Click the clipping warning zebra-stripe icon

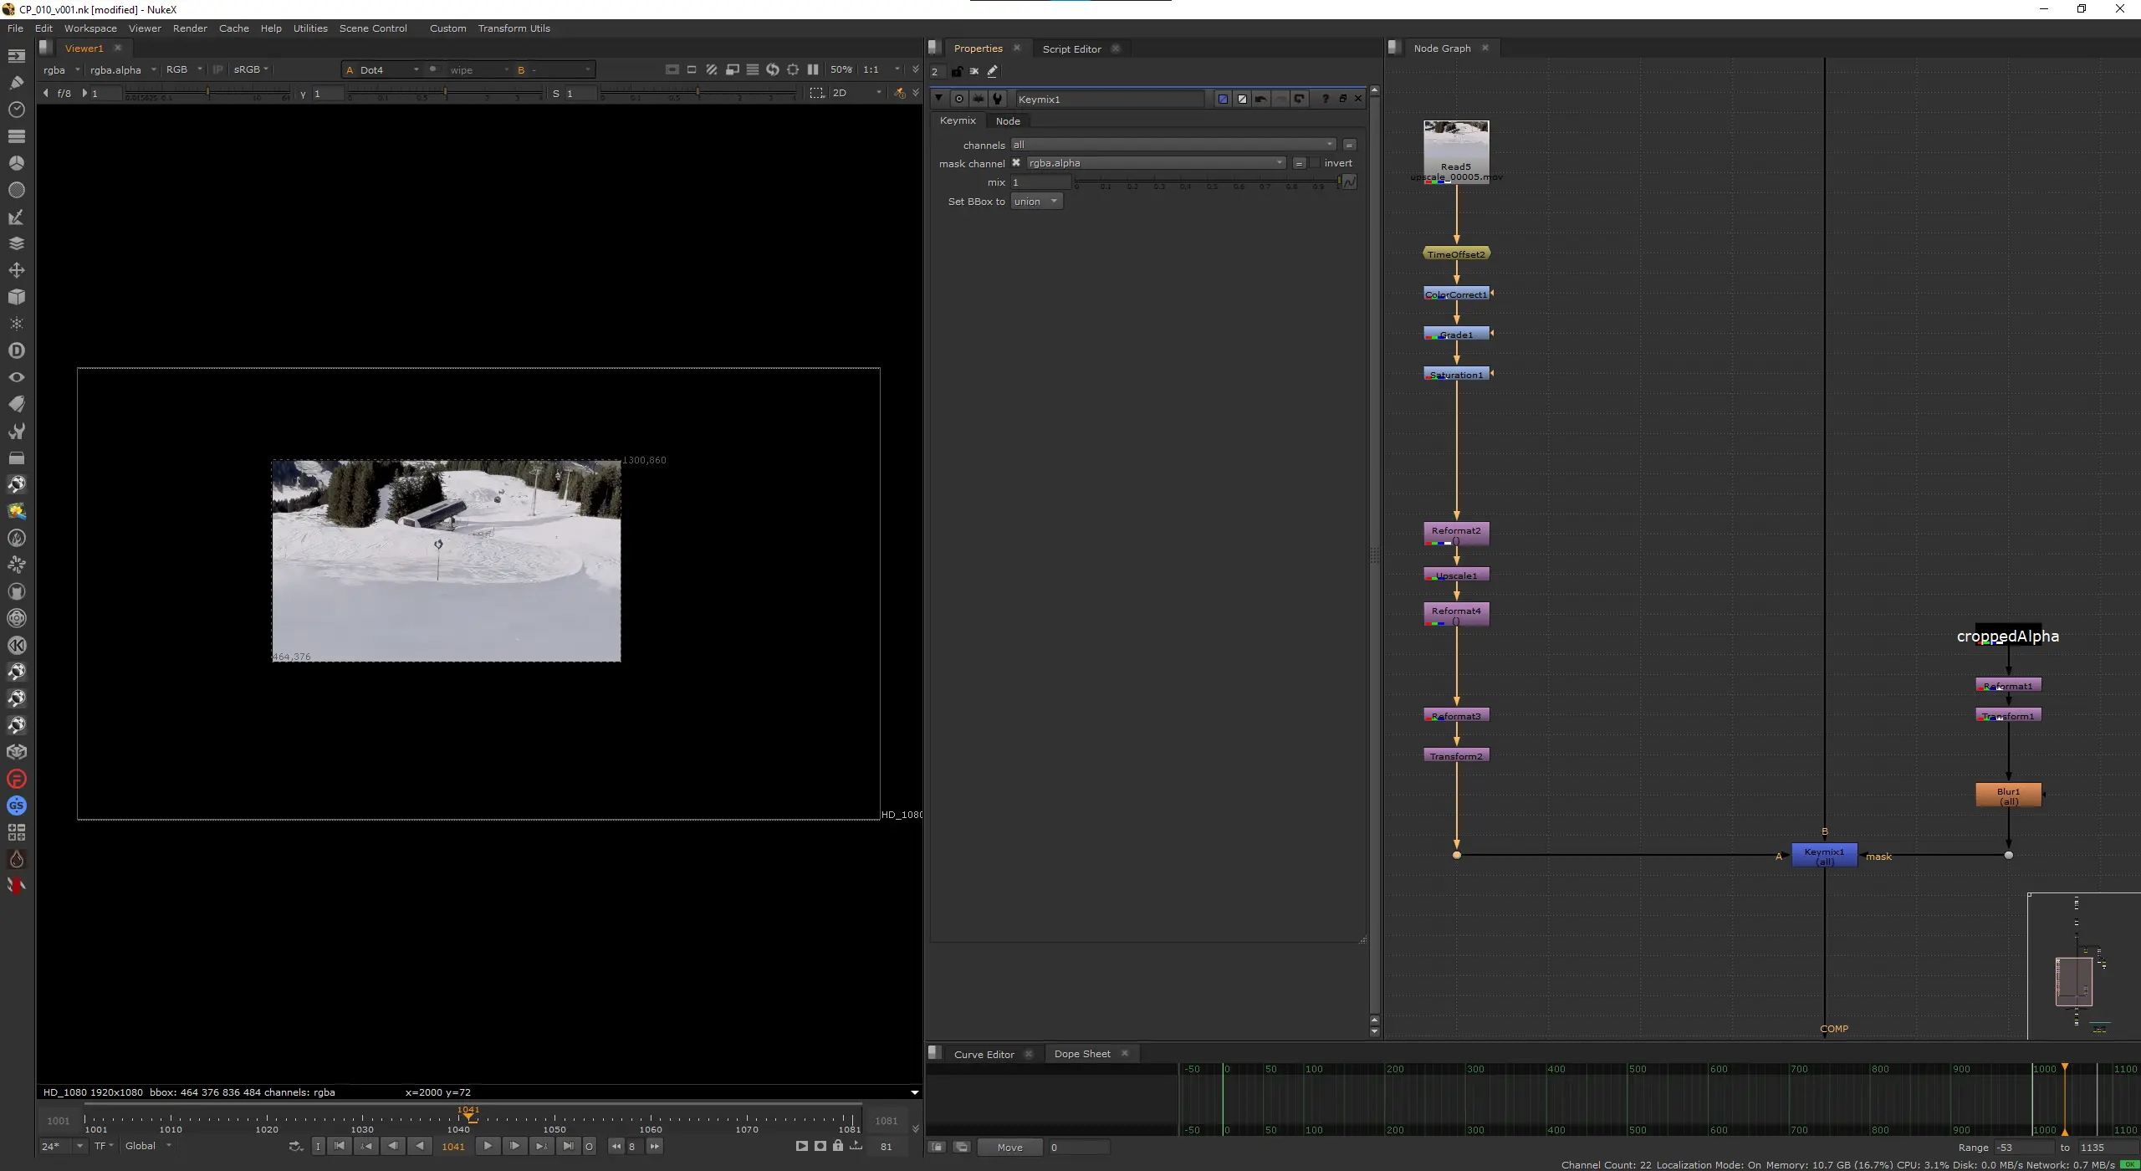click(712, 69)
